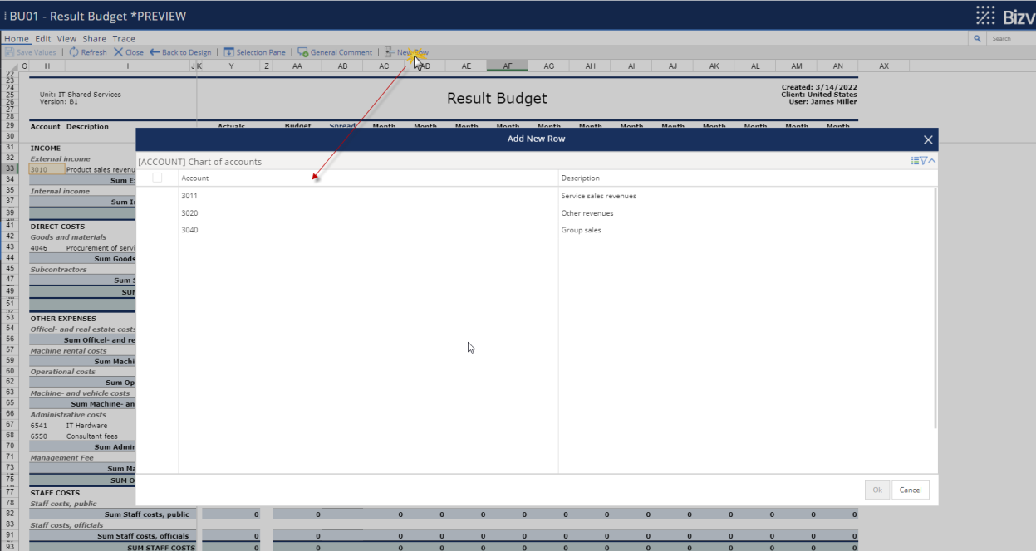Viewport: 1036px width, 551px height.
Task: Open the View menu
Action: click(66, 38)
